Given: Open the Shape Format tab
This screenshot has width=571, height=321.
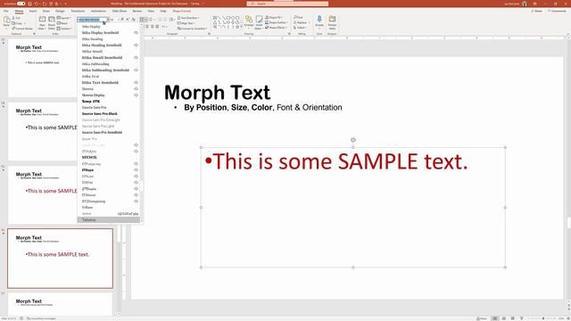Looking at the screenshot, I should (x=181, y=11).
